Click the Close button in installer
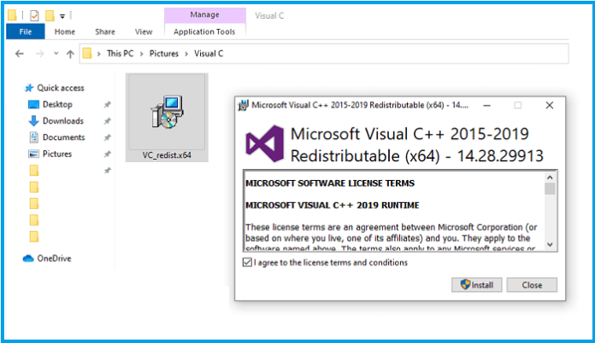 pyautogui.click(x=532, y=285)
